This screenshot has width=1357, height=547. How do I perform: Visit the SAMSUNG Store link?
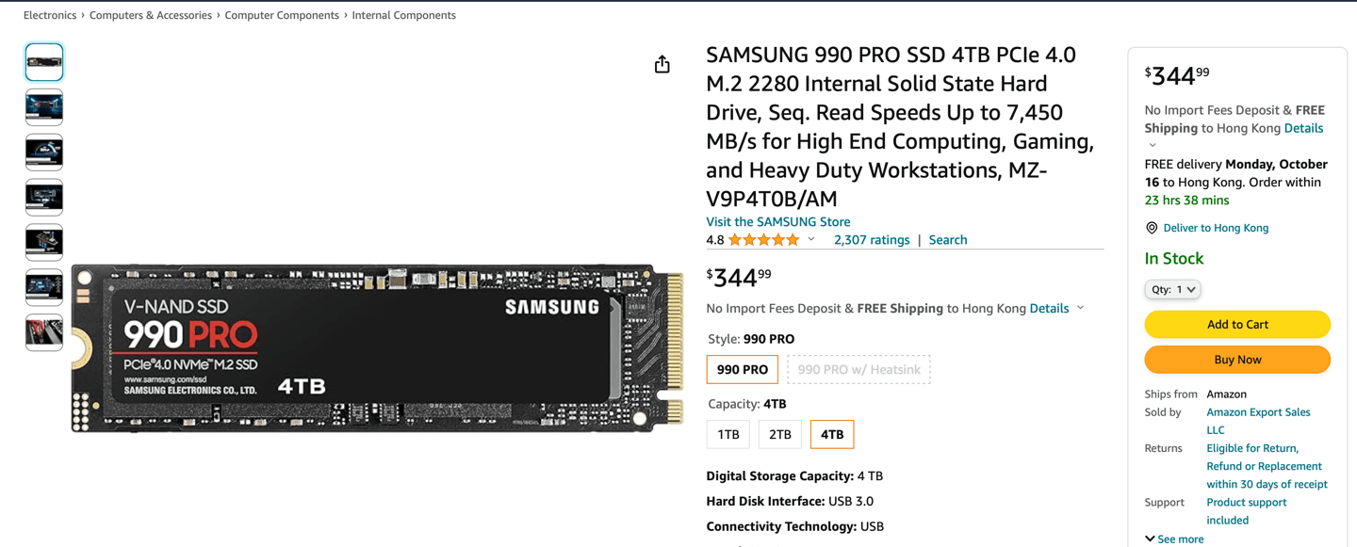coord(777,221)
